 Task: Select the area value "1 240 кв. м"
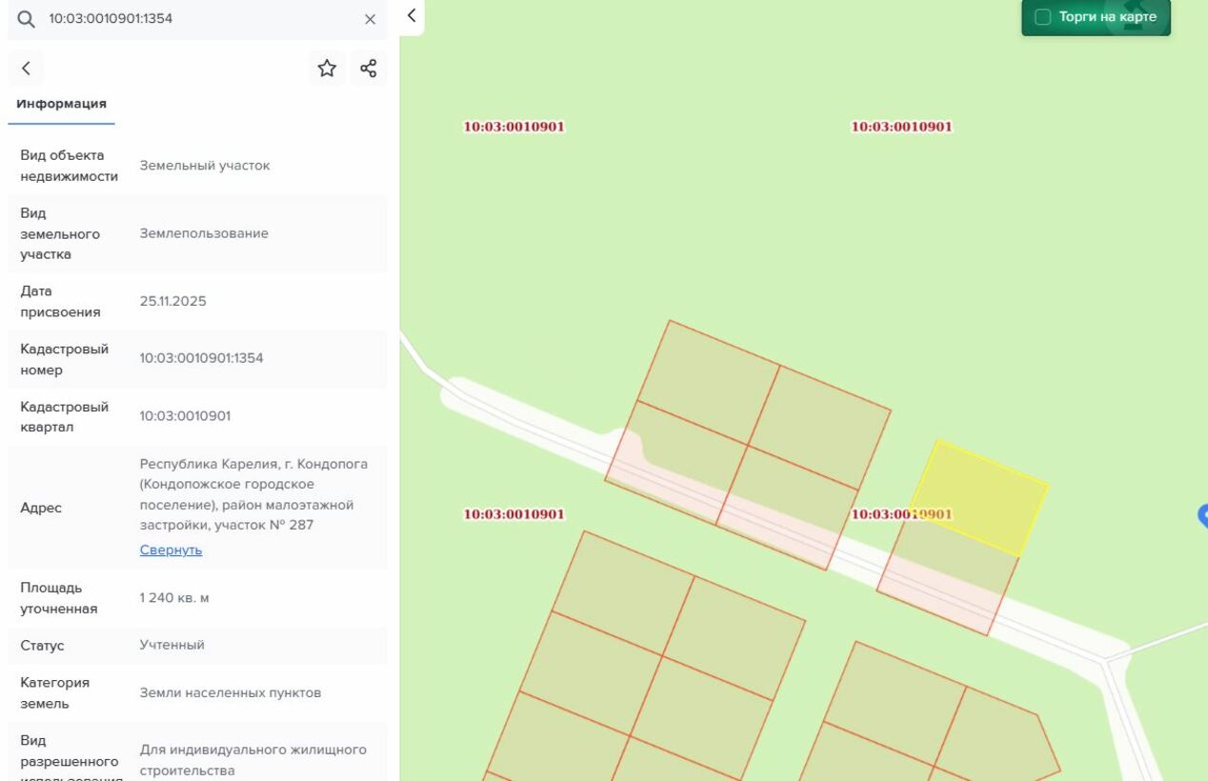click(x=174, y=598)
